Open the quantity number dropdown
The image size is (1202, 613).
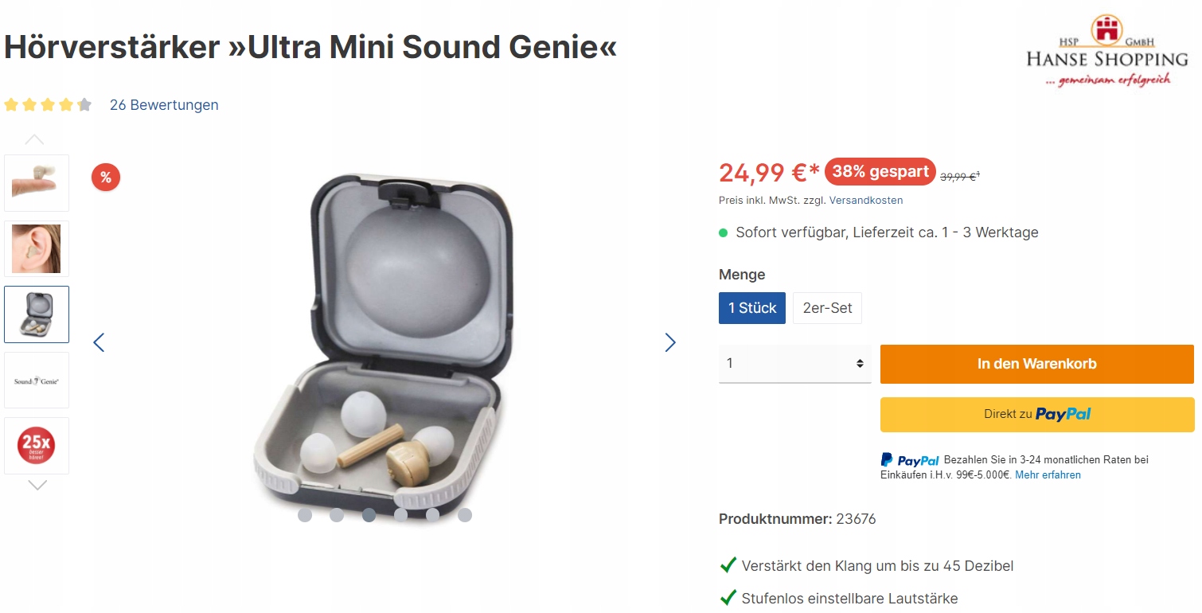pos(794,364)
